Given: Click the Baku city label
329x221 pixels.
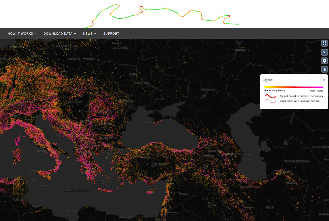Looking at the screenshot, I should pos(247,154).
